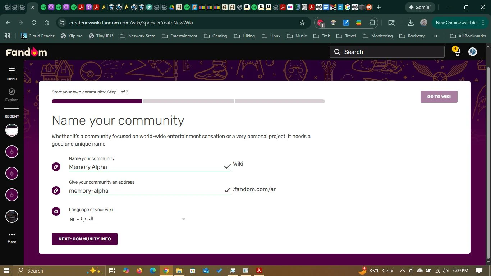The image size is (491, 276).
Task: Open the TinyURL! bookmark
Action: pyautogui.click(x=101, y=36)
